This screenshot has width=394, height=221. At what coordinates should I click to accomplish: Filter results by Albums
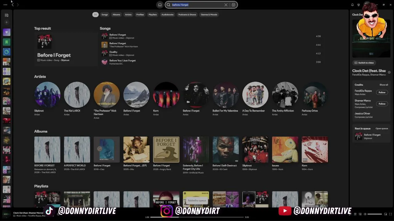116,14
